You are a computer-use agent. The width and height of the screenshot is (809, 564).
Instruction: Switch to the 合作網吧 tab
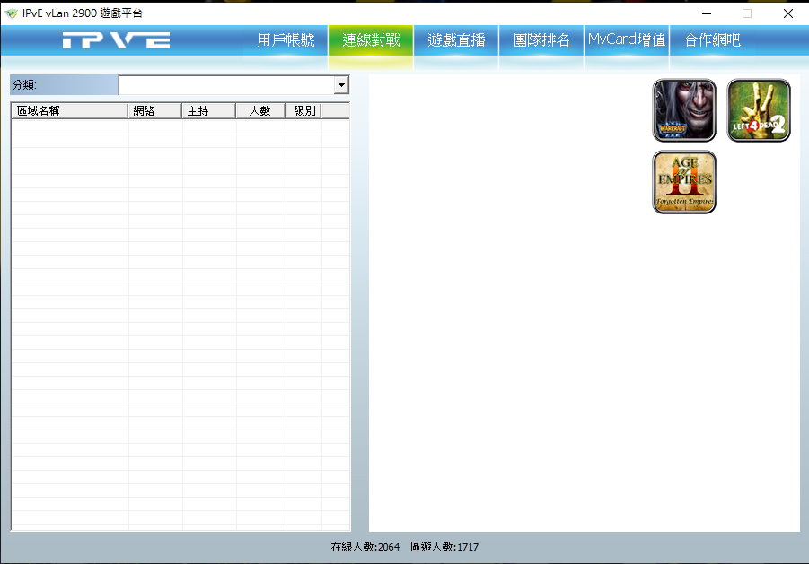[712, 40]
